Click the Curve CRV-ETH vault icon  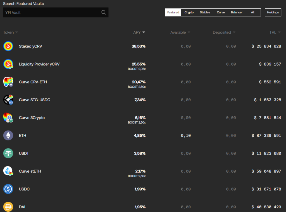point(8,82)
